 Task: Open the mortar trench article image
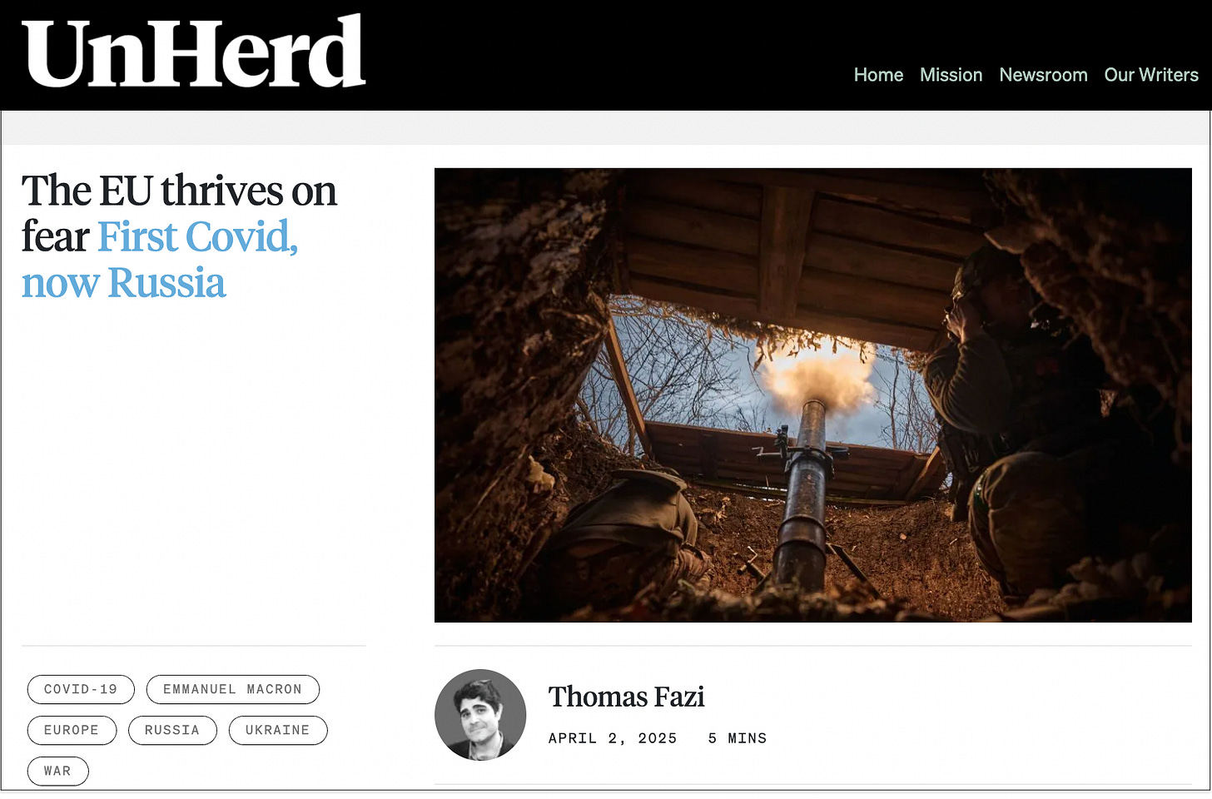tap(813, 395)
